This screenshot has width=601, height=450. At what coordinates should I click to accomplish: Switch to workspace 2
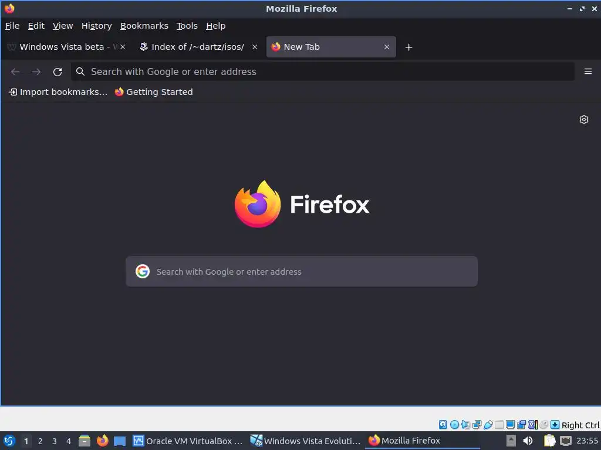(40, 441)
